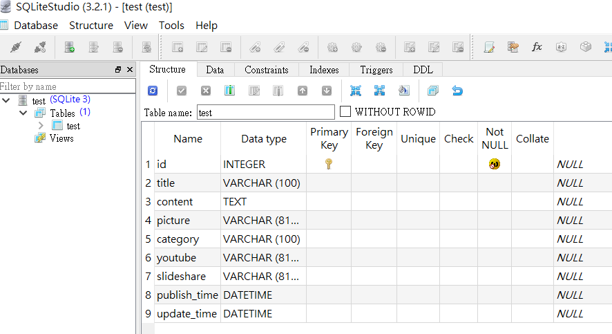
Task: Click the Edit table toolbar icon
Action: [202, 47]
